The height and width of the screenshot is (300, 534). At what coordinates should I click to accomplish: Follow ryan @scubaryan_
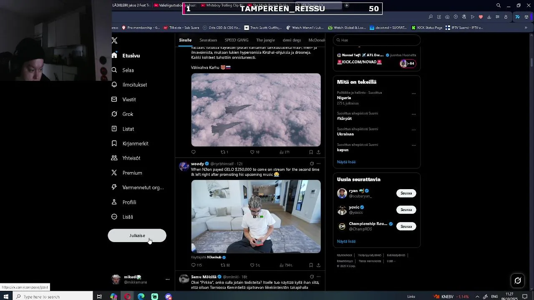(406, 193)
